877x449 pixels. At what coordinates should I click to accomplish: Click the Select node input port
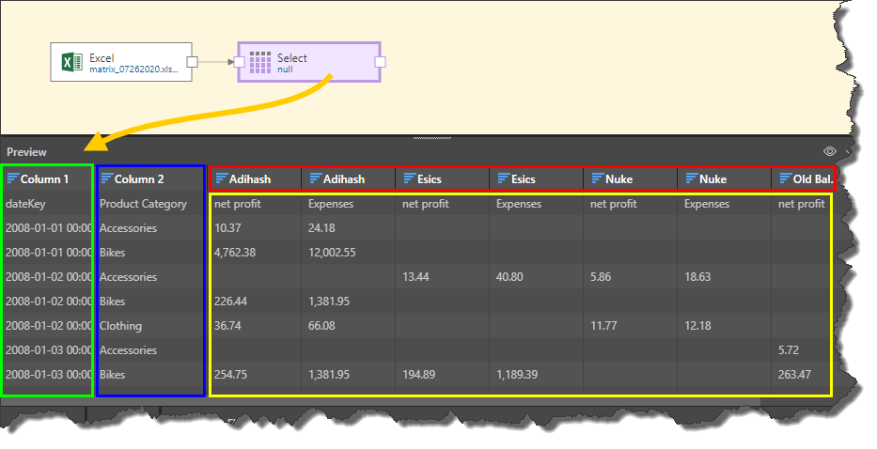pos(239,61)
